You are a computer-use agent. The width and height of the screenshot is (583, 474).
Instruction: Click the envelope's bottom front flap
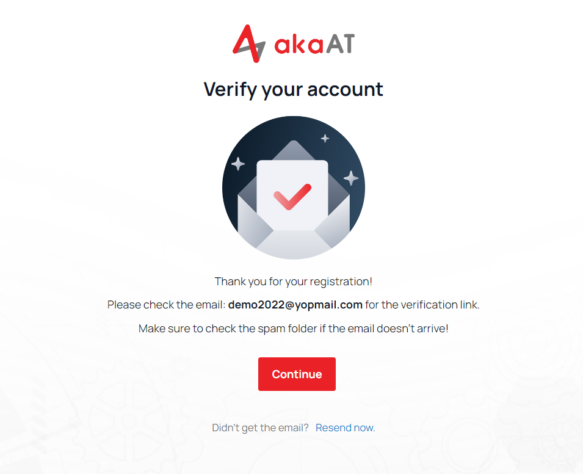pos(293,244)
